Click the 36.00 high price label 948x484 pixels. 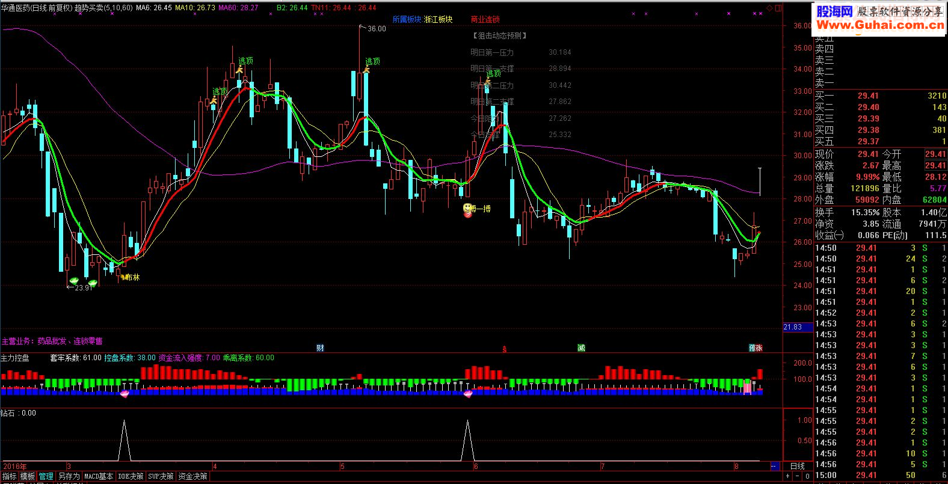(x=377, y=28)
